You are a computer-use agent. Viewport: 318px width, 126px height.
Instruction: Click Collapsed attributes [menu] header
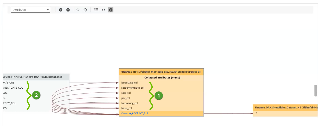coord(162,77)
